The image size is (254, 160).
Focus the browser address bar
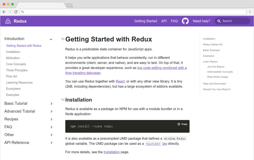point(133,12)
